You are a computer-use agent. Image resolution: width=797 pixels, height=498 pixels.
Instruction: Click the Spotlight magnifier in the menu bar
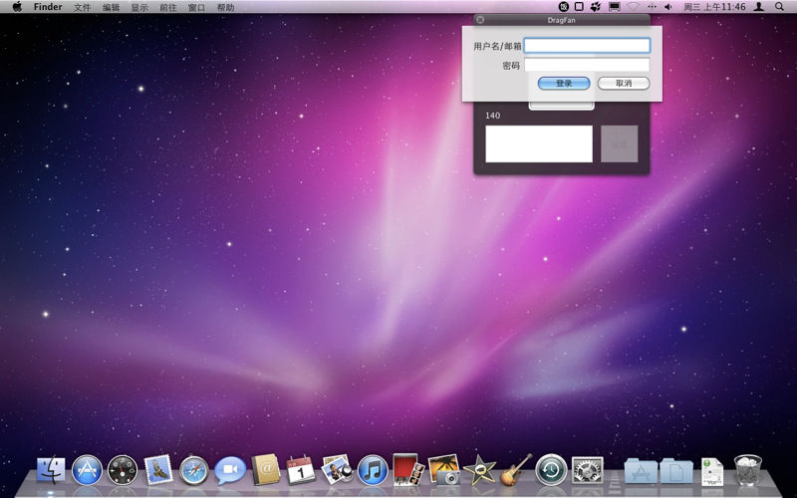coord(779,7)
